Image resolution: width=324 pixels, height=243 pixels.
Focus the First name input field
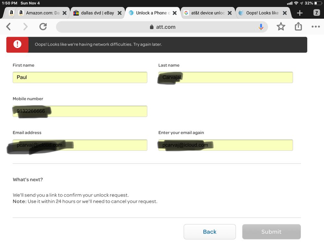(80, 78)
